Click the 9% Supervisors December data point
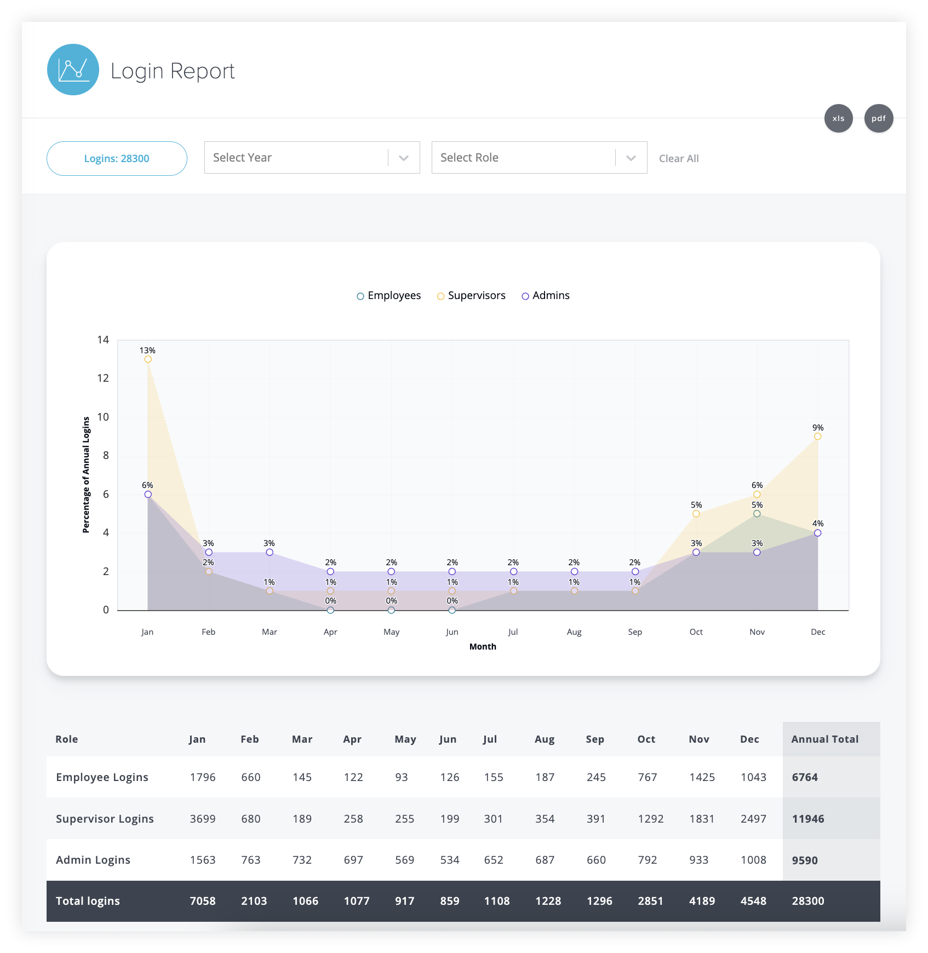The image size is (928, 953). [x=817, y=437]
